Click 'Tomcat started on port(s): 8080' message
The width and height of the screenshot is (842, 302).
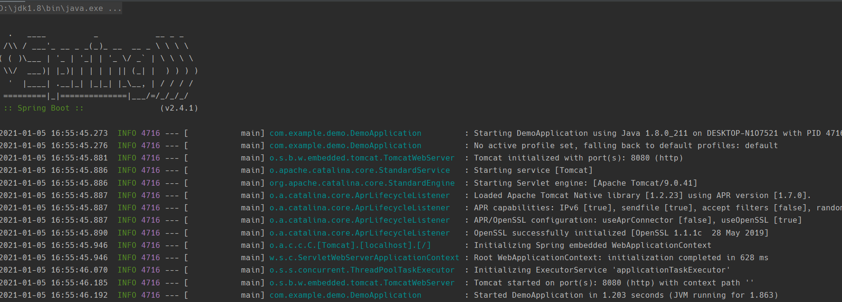614,283
